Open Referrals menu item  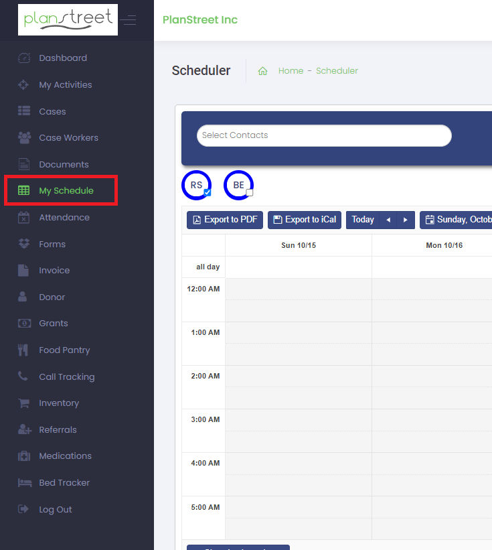[58, 429]
